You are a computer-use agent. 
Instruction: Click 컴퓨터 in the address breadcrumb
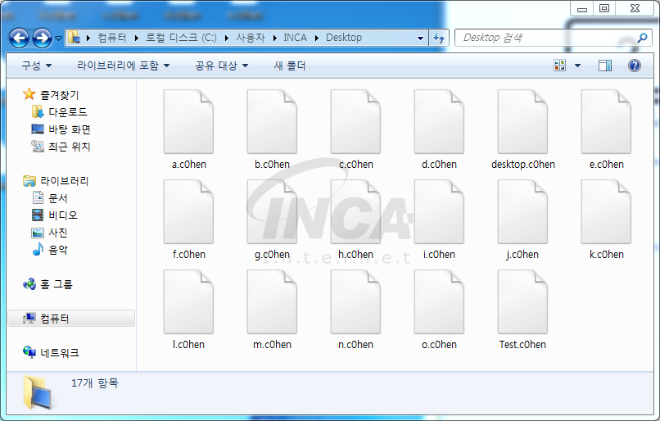(x=112, y=38)
